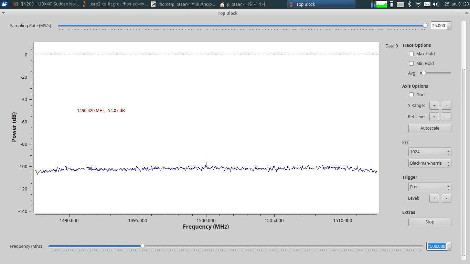Click the Bluetooth tray icon
This screenshot has width=470, height=264.
409,4
